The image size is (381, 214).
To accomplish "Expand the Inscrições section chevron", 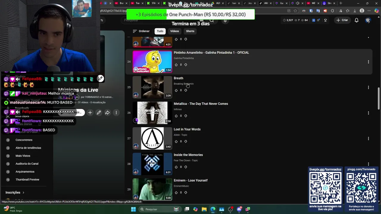I will click(x=23, y=193).
